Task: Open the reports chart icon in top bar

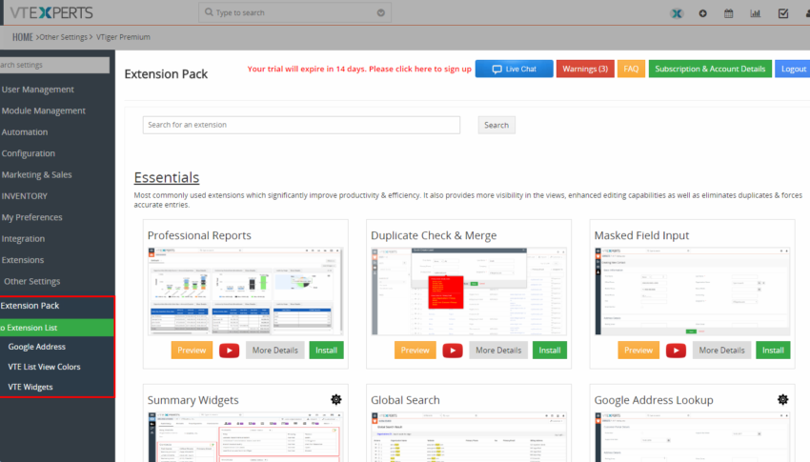Action: (756, 13)
